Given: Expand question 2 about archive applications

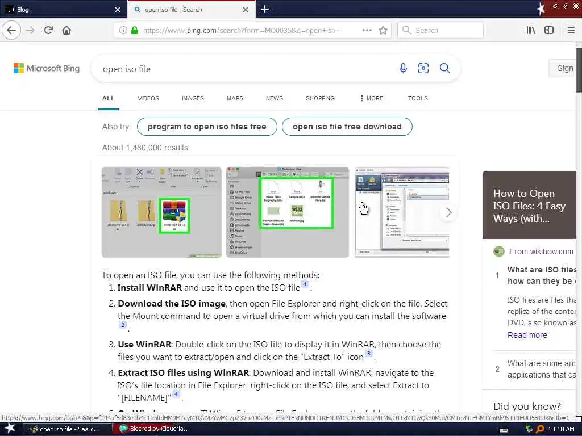Looking at the screenshot, I should [542, 369].
